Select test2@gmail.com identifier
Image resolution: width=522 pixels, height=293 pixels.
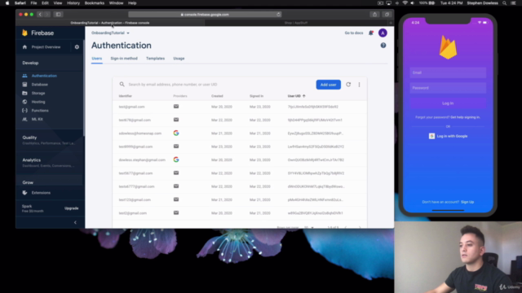tap(133, 213)
